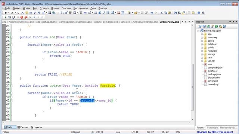Click the green refresh icon in Project panel
This screenshot has width=239, height=134.
pyautogui.click(x=208, y=26)
